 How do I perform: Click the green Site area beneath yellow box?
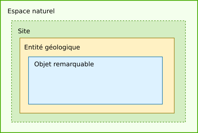pyautogui.click(x=99, y=118)
